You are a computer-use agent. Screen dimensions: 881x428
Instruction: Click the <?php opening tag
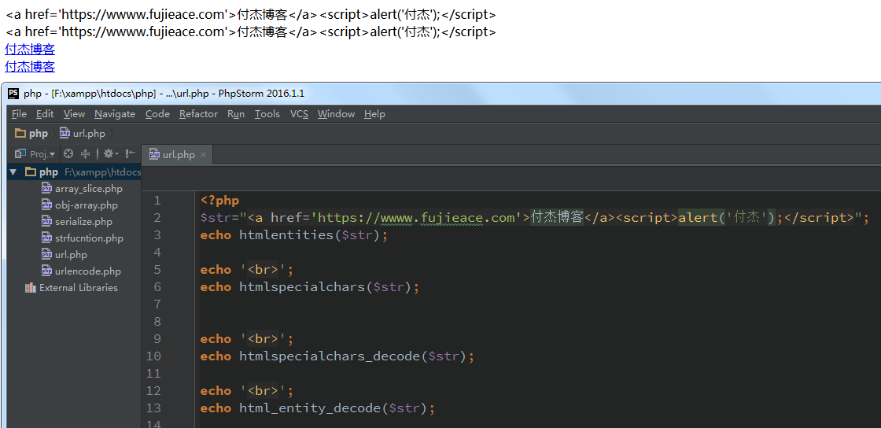[219, 201]
